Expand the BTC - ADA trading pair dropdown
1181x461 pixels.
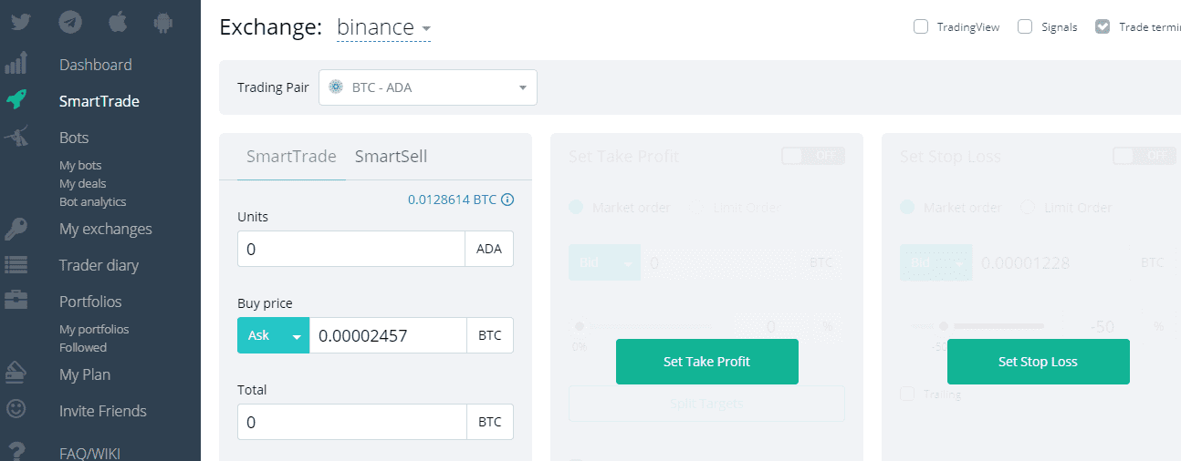(427, 87)
